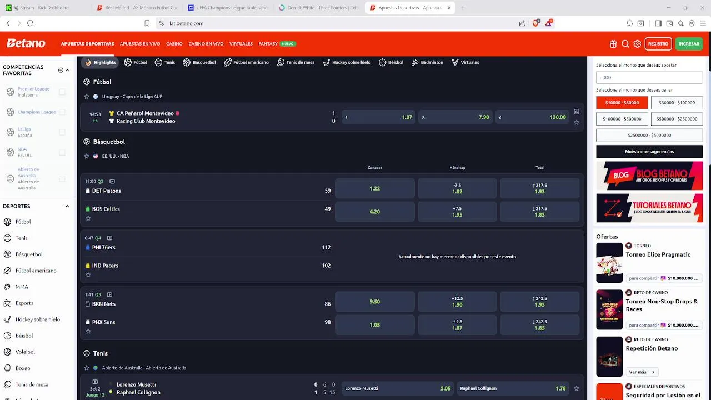
Task: Favorite the Nets vs Suns game star
Action: [x=88, y=332]
